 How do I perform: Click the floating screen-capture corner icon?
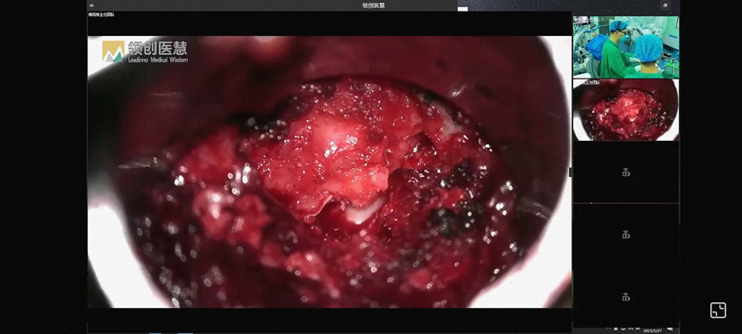coord(718,311)
